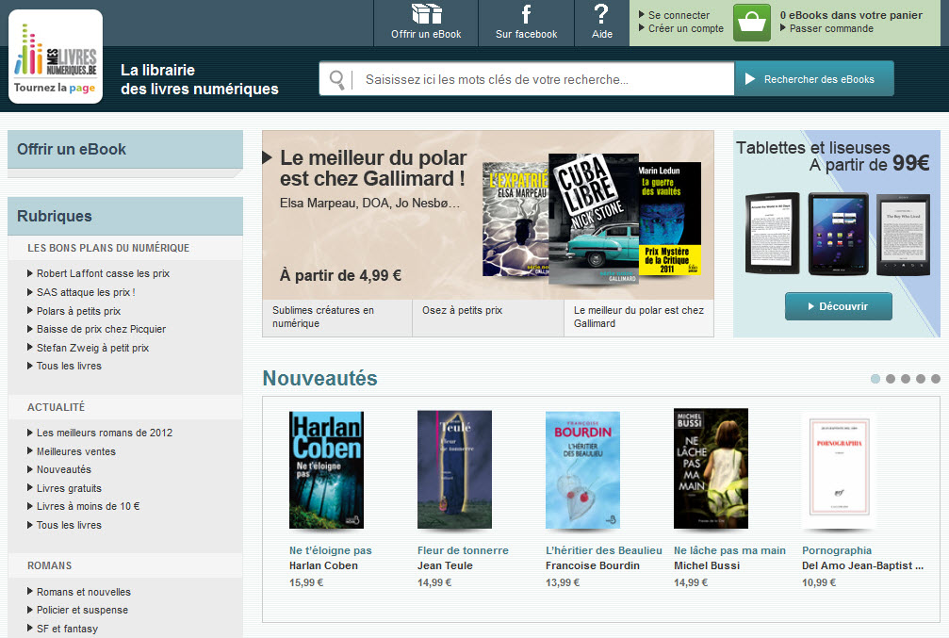This screenshot has height=638, width=949.
Task: Open 'Pornographia' title link
Action: click(x=837, y=551)
